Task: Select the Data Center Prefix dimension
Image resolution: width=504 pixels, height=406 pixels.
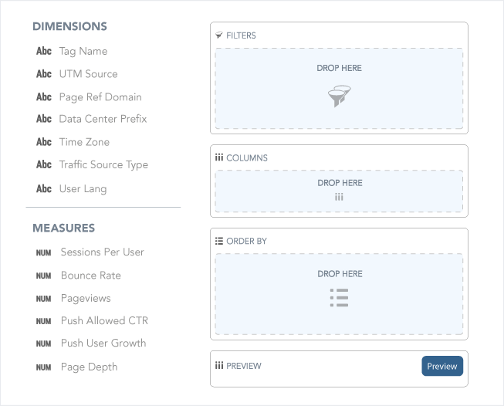Action: 92,119
